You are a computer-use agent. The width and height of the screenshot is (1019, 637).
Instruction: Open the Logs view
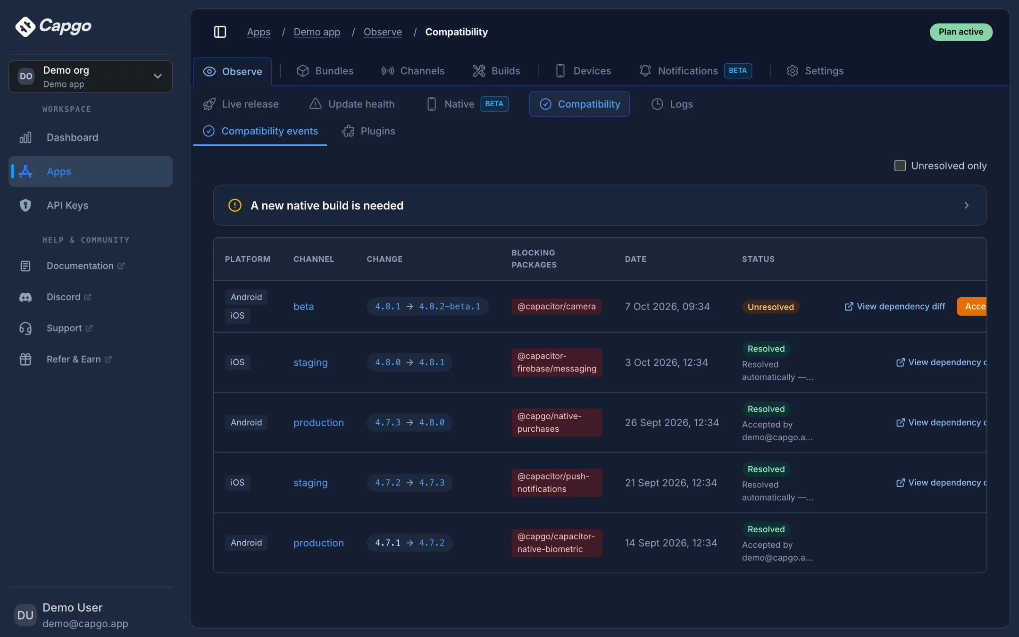pyautogui.click(x=672, y=104)
